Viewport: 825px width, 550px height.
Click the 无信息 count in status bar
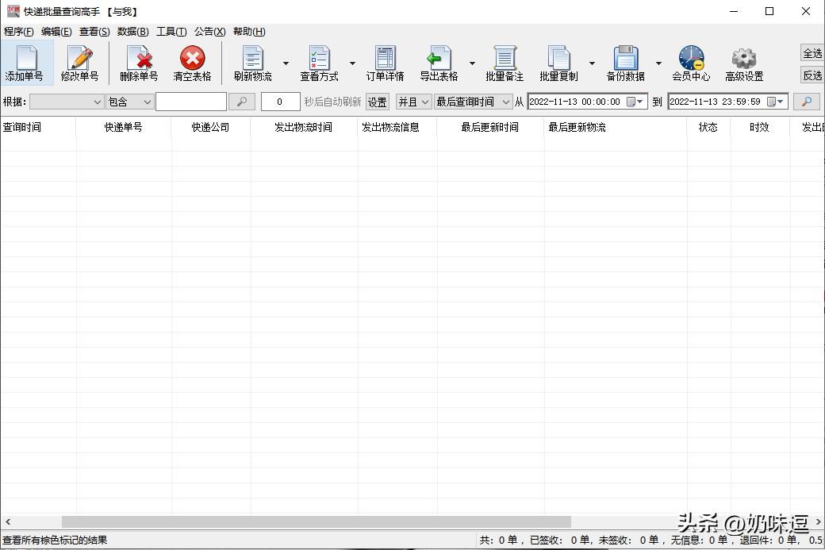pyautogui.click(x=699, y=540)
